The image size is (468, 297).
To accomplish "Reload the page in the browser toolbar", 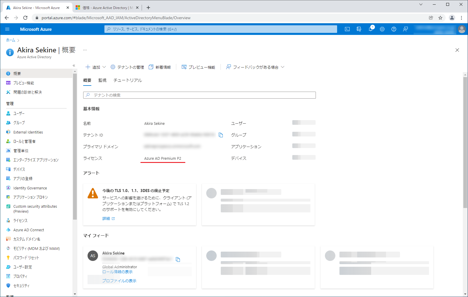I will (x=25, y=18).
